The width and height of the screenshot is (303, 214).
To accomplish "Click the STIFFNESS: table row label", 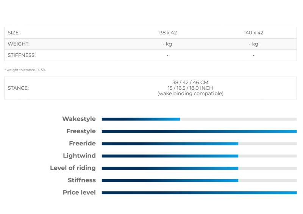I will 22,55.
